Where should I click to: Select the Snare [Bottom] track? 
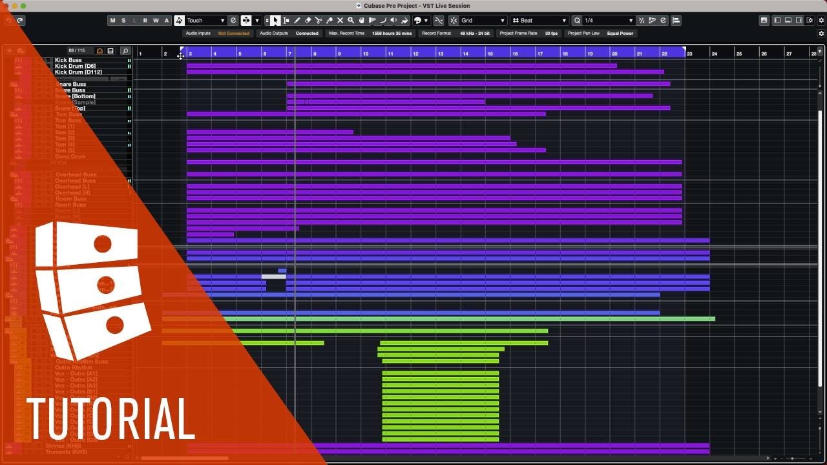74,96
